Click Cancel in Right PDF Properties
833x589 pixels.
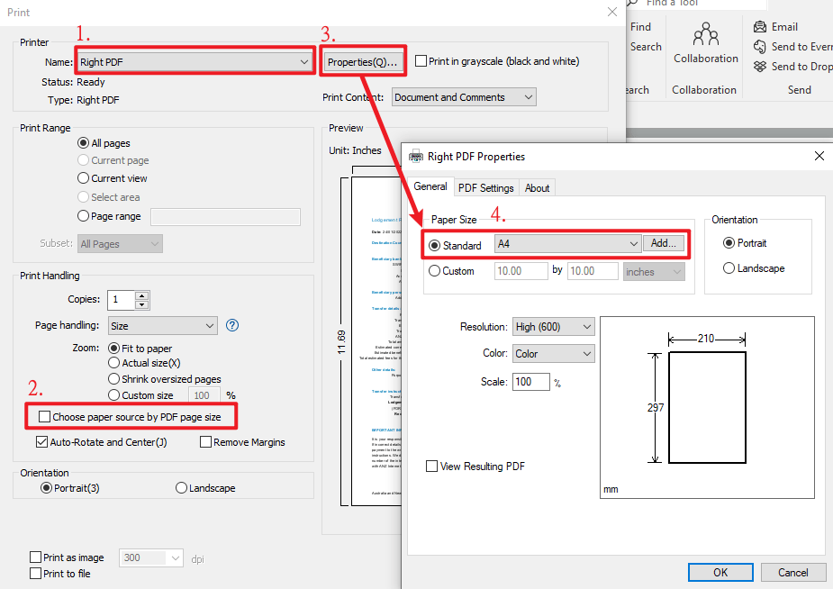point(793,572)
